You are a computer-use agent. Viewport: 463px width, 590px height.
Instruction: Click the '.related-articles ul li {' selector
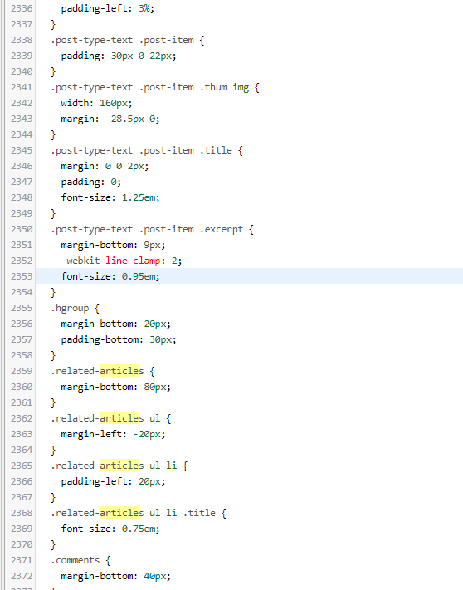click(x=119, y=466)
